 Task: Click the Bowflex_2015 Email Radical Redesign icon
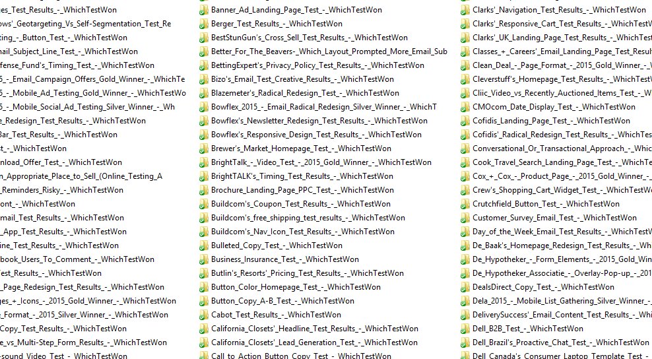[x=203, y=107]
